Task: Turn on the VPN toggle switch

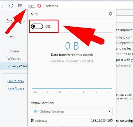Action: pos(37,26)
